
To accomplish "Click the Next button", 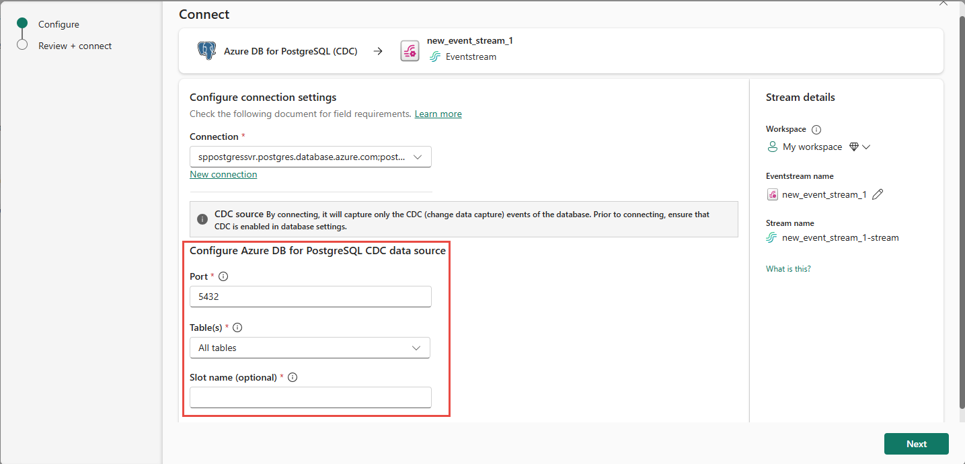I will point(916,443).
